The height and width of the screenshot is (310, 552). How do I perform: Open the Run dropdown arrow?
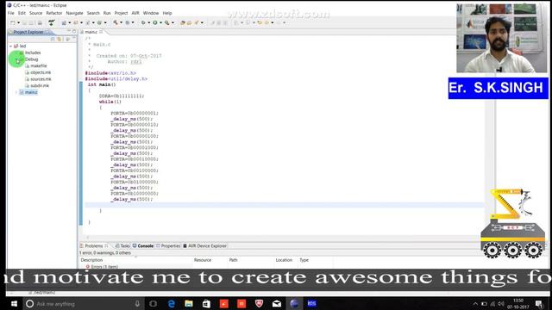160,23
